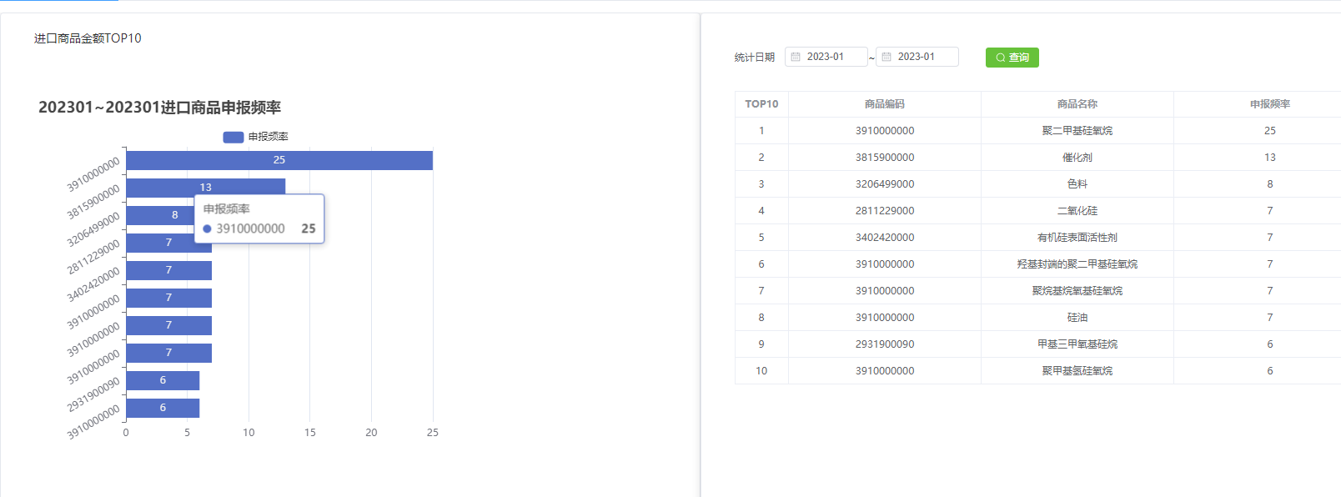The width and height of the screenshot is (1341, 497).
Task: Click the y-axis label 2931900090 in chart
Action: pyautogui.click(x=93, y=395)
